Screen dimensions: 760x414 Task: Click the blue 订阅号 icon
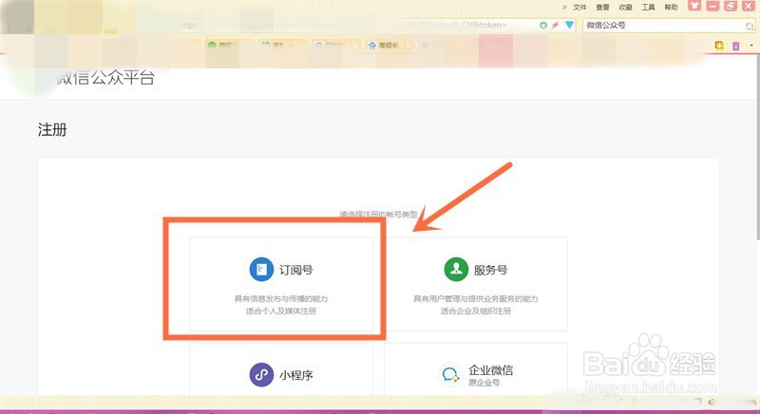(x=261, y=270)
